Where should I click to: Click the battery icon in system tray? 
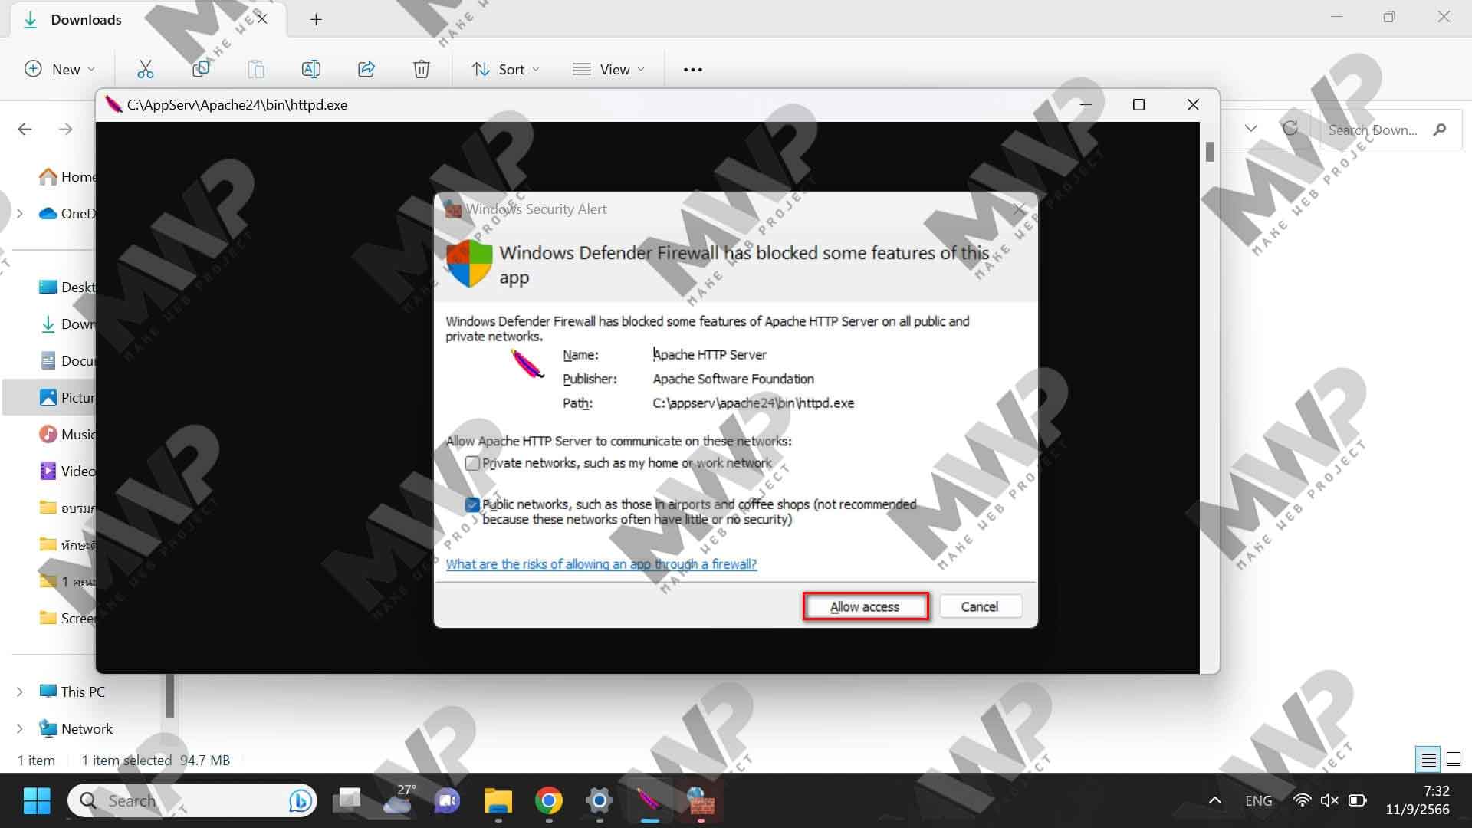(x=1358, y=800)
